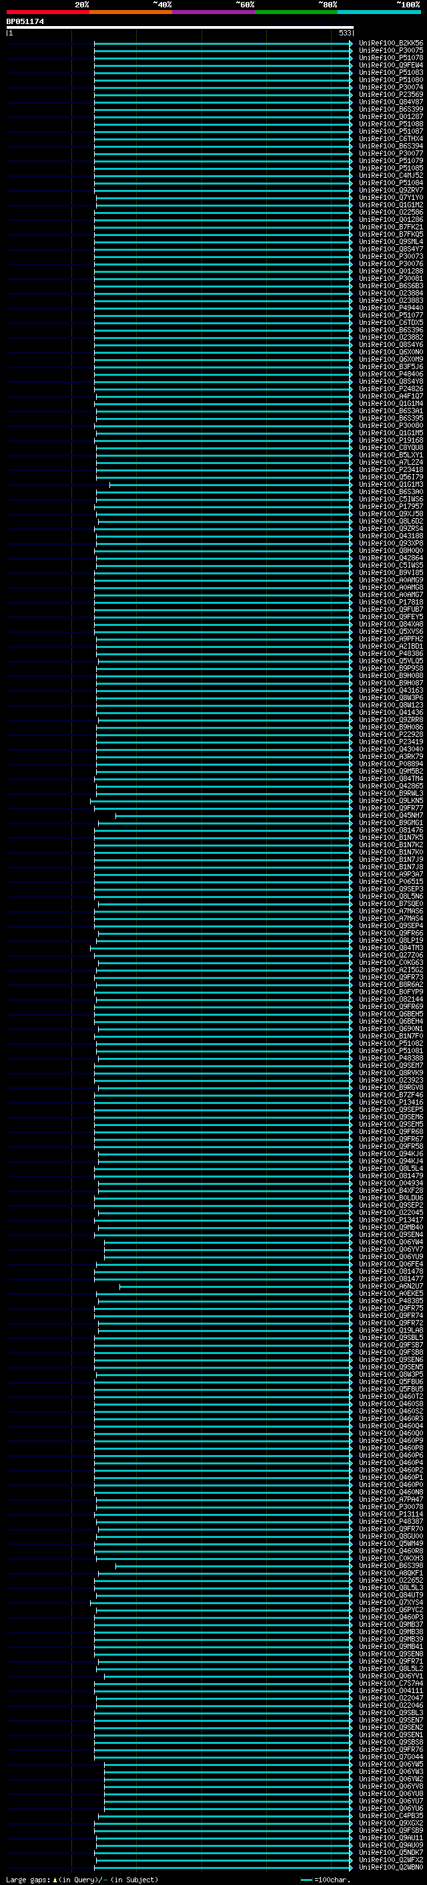
Task: Select hit label UniRef100_P51085
Action: [391, 169]
